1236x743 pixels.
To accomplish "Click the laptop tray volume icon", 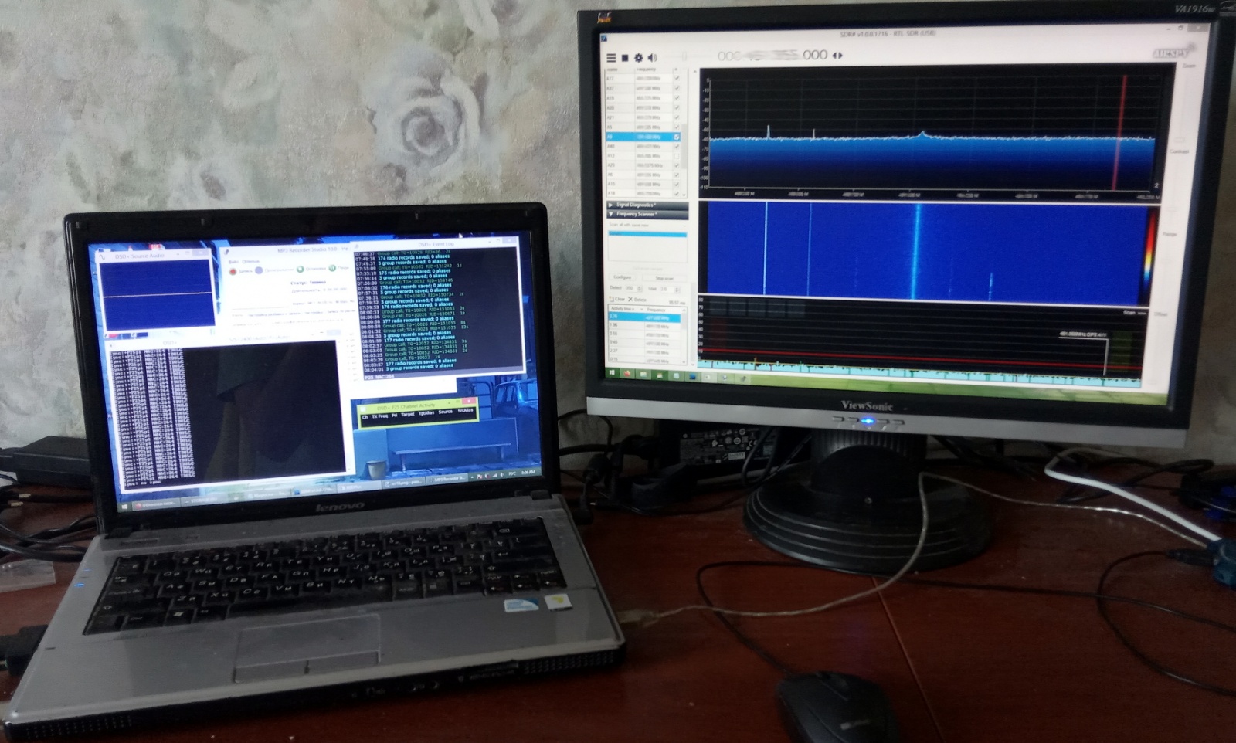I will [x=501, y=473].
